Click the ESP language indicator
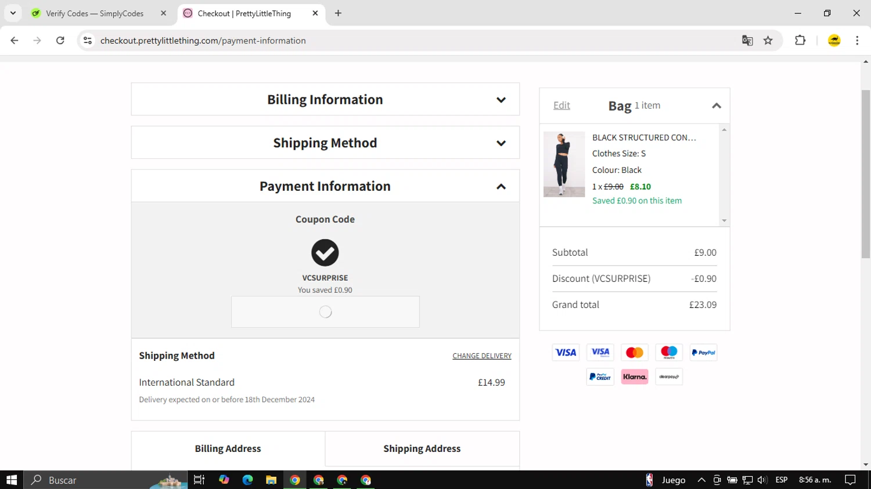Image resolution: width=871 pixels, height=489 pixels. (782, 480)
